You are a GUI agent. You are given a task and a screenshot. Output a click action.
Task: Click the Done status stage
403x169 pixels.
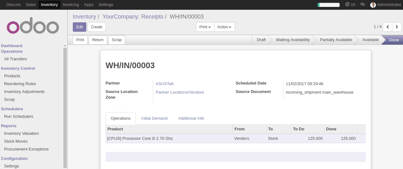pyautogui.click(x=394, y=40)
